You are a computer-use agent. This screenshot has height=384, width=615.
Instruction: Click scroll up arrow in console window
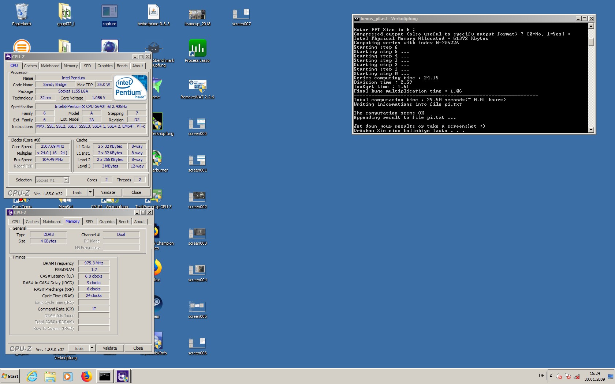591,26
